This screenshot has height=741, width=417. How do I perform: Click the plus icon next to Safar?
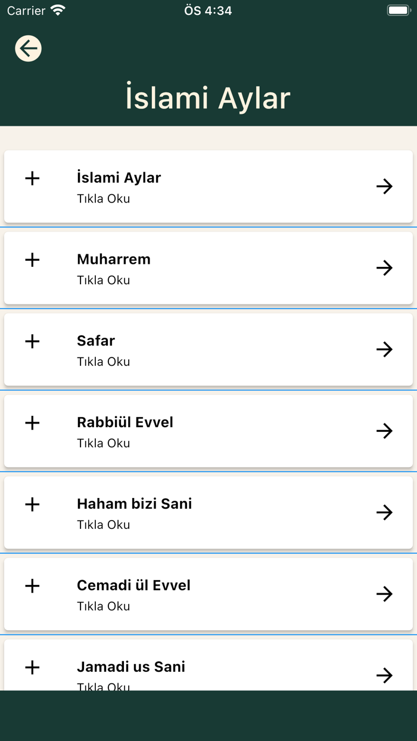pyautogui.click(x=32, y=341)
